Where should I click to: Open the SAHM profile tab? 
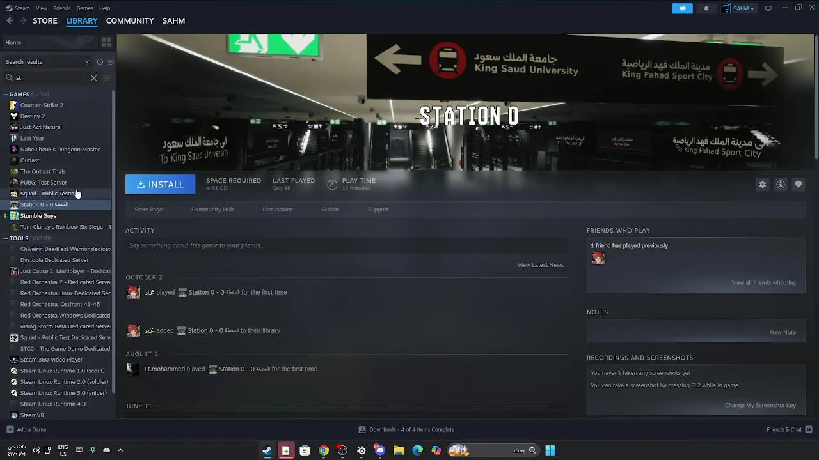(173, 20)
